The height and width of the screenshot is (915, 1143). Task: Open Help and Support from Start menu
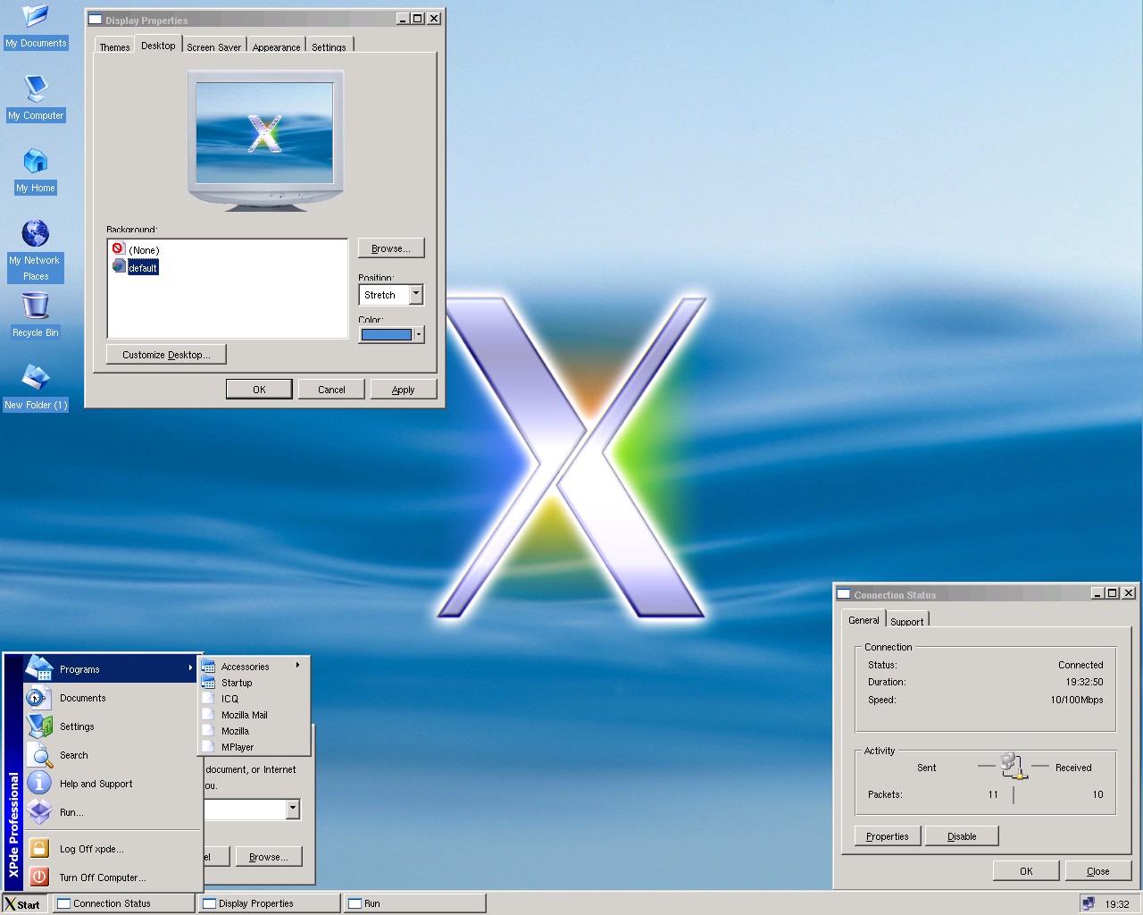pyautogui.click(x=111, y=784)
